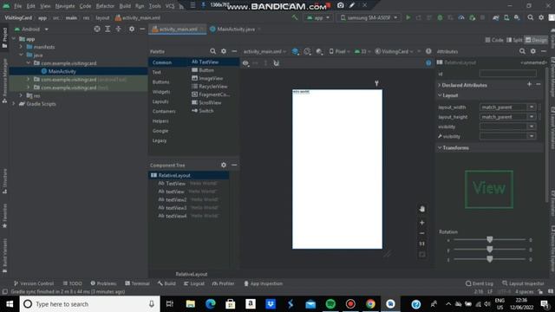Click zoom to 1:1 icon
This screenshot has height=312, width=555.
click(x=422, y=244)
